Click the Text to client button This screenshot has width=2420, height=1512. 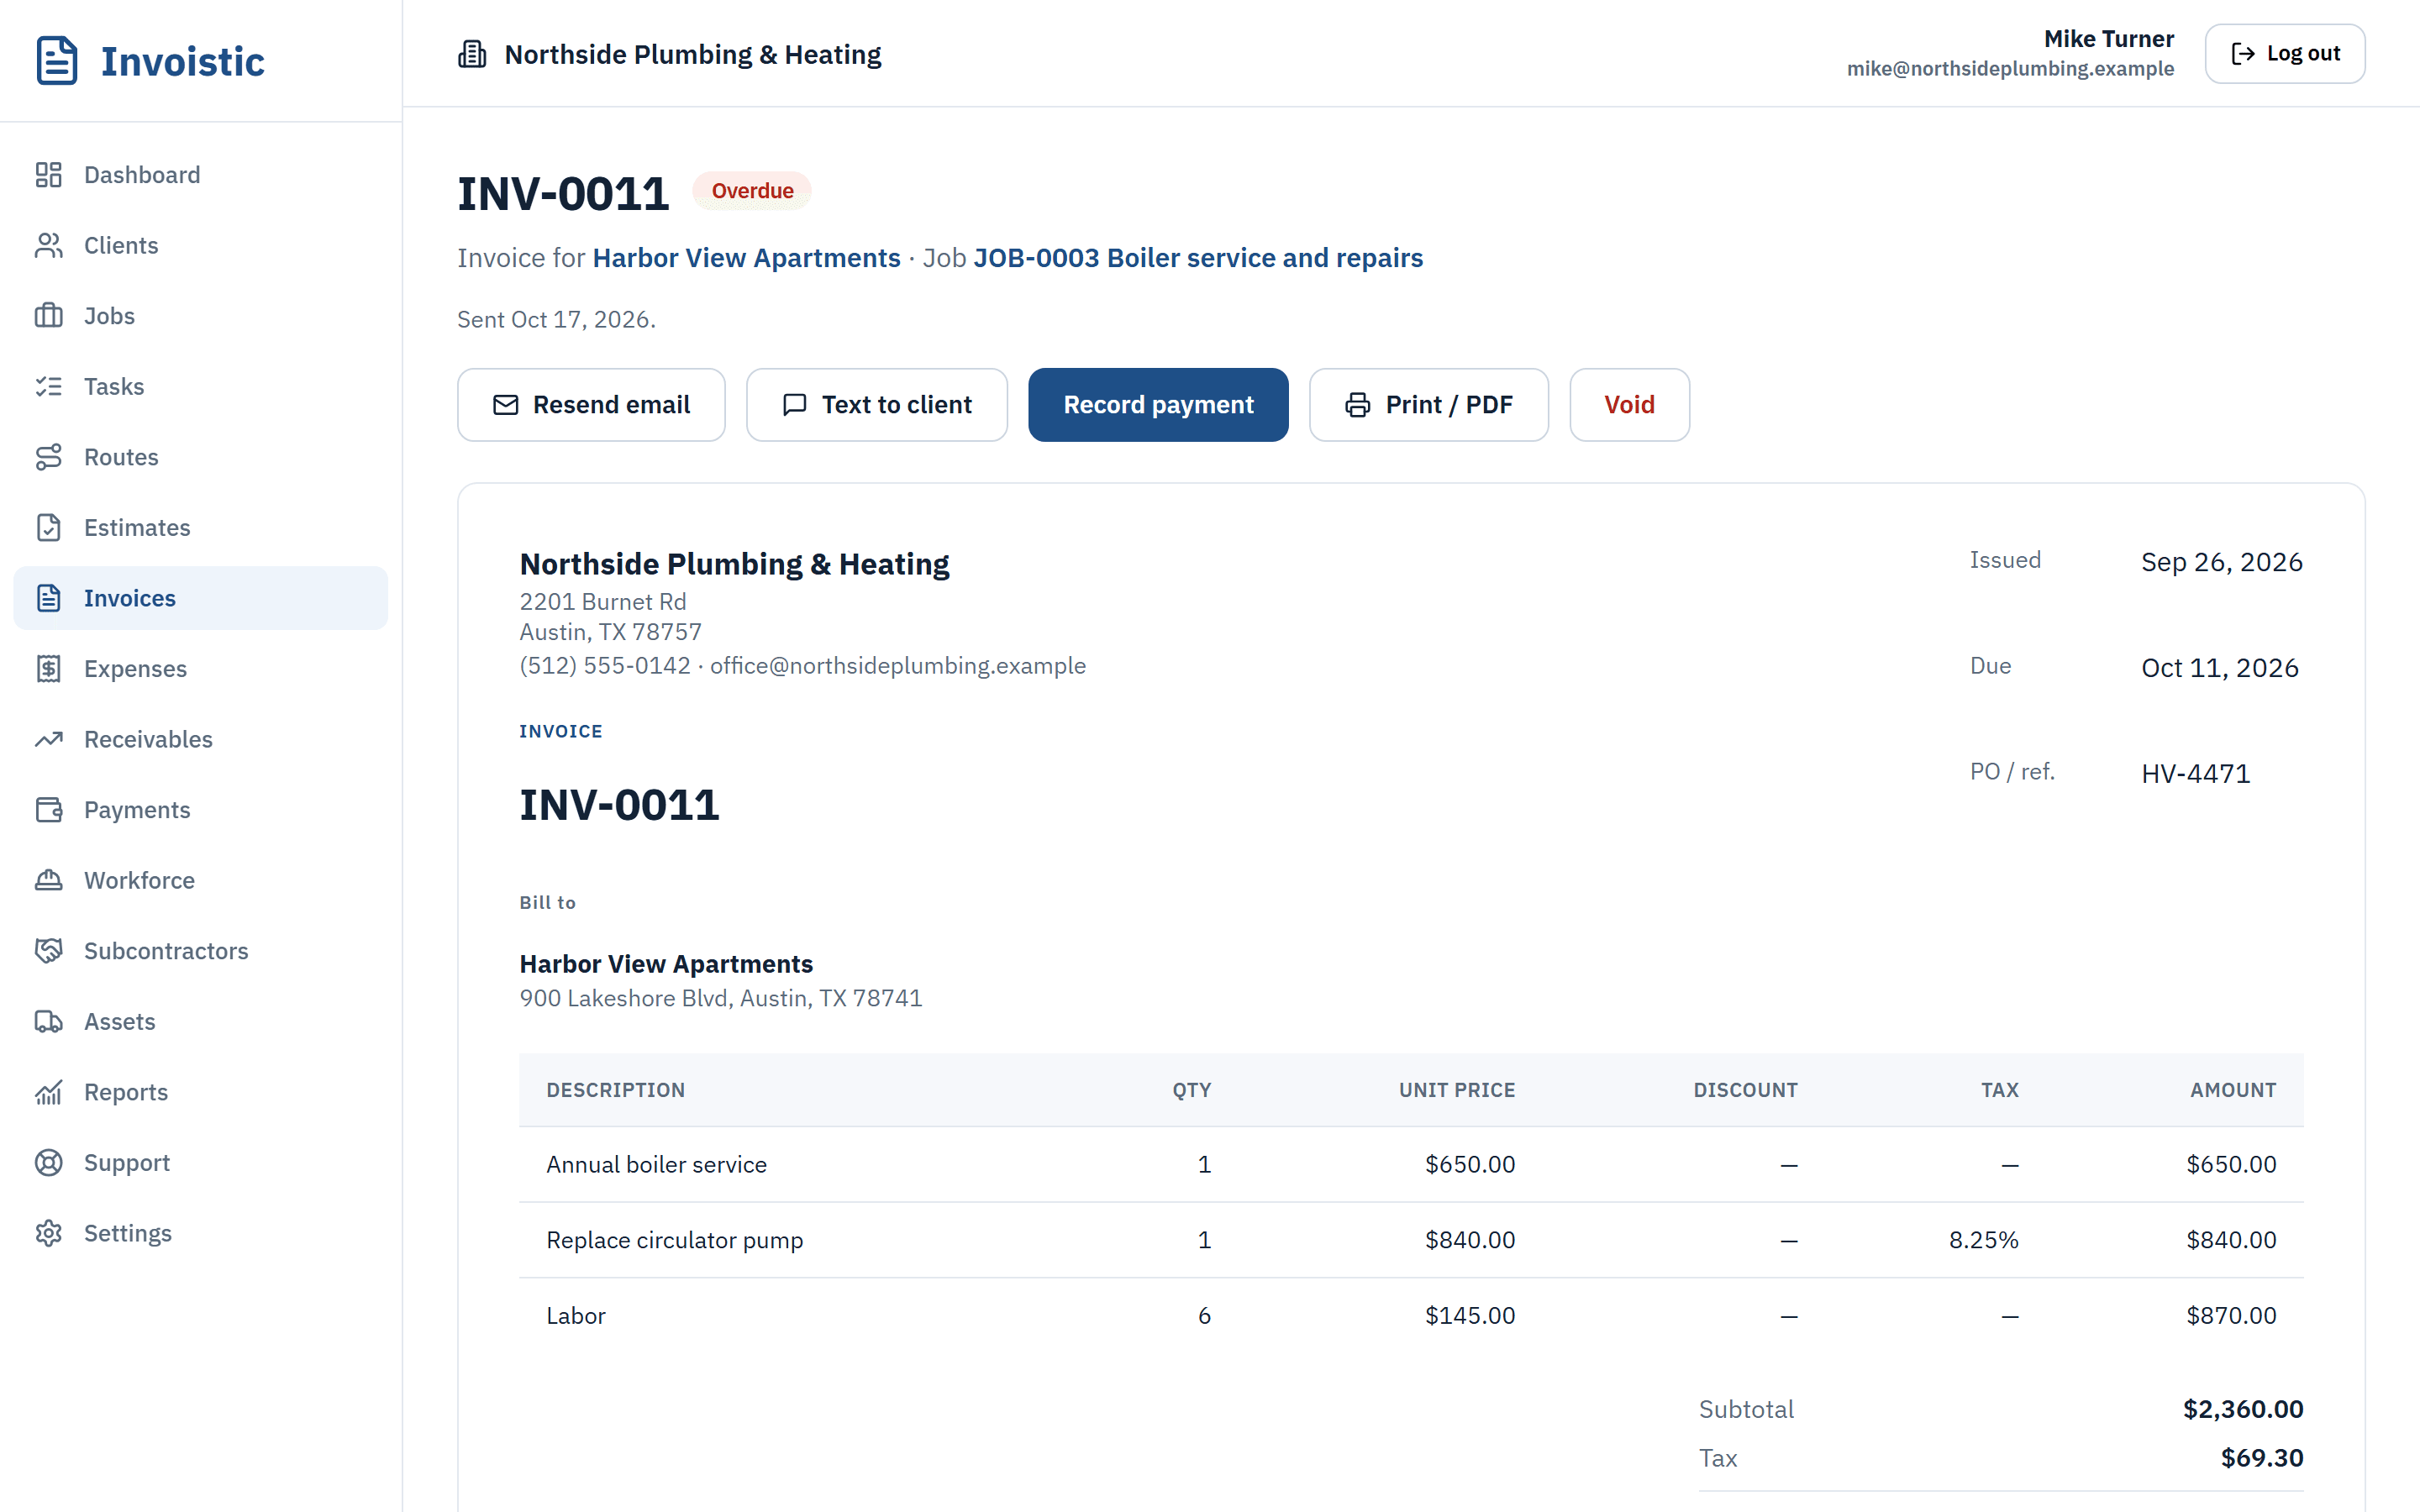point(877,405)
